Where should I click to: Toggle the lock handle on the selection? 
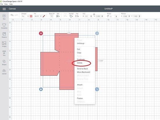pyautogui.click(x=41, y=89)
